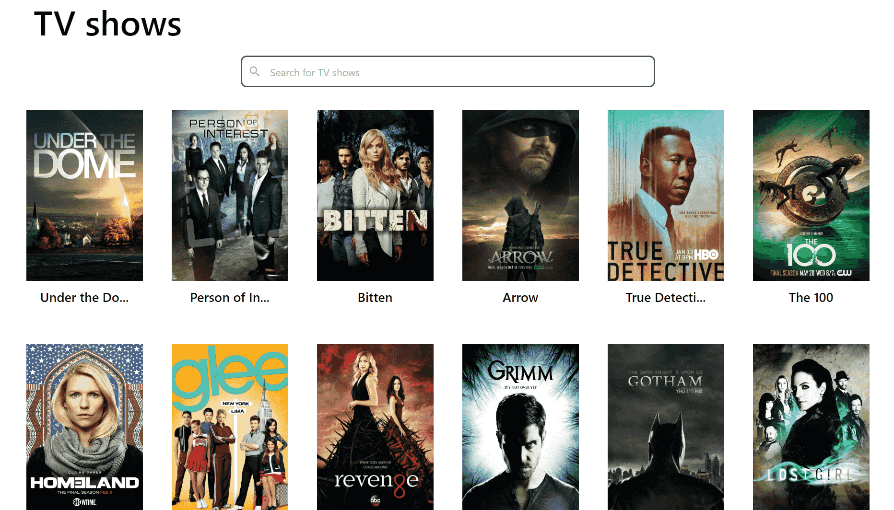Open the Bitten poster
Screen dimensions: 894x510
[375, 196]
